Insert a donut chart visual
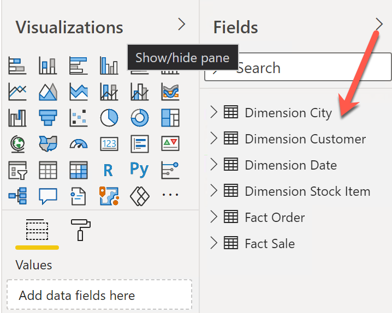Image resolution: width=392 pixels, height=313 pixels. tap(140, 117)
